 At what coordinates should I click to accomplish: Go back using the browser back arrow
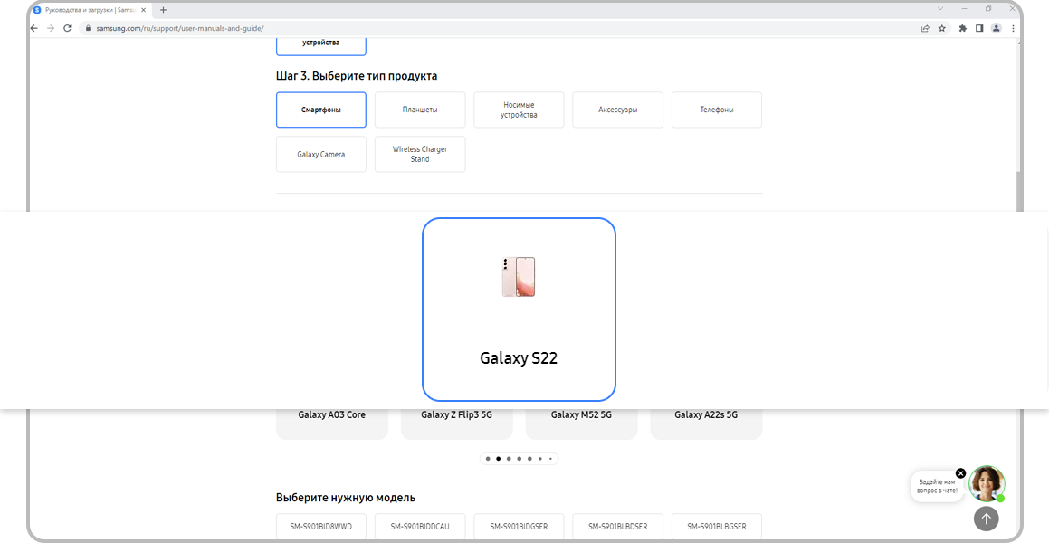click(34, 28)
